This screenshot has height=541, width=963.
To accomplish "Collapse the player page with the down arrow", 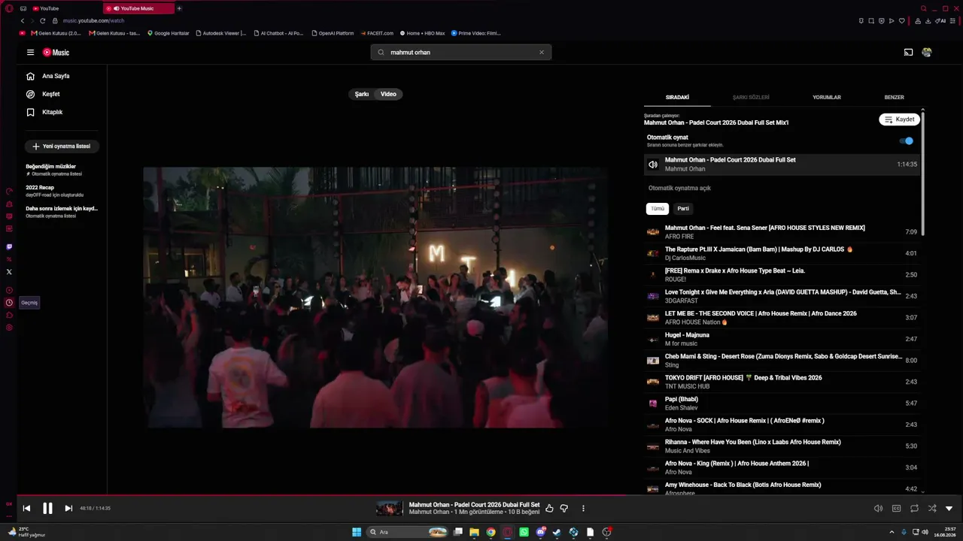I will 949,509.
